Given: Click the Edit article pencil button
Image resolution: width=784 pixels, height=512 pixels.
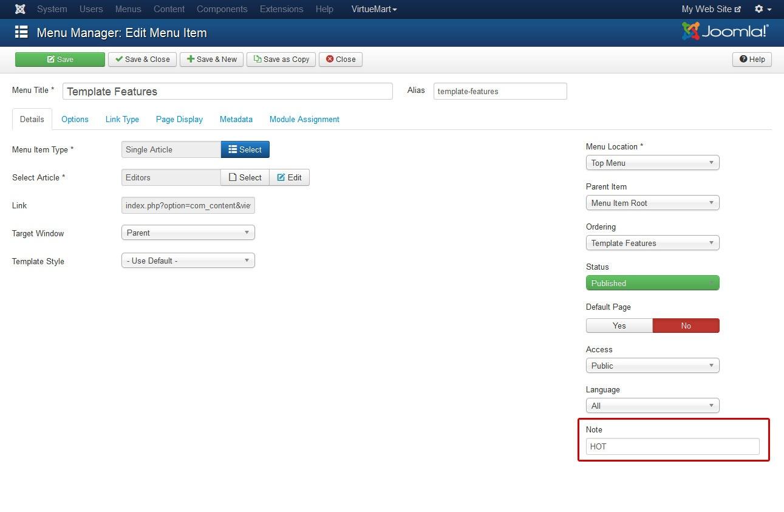Looking at the screenshot, I should coord(289,177).
